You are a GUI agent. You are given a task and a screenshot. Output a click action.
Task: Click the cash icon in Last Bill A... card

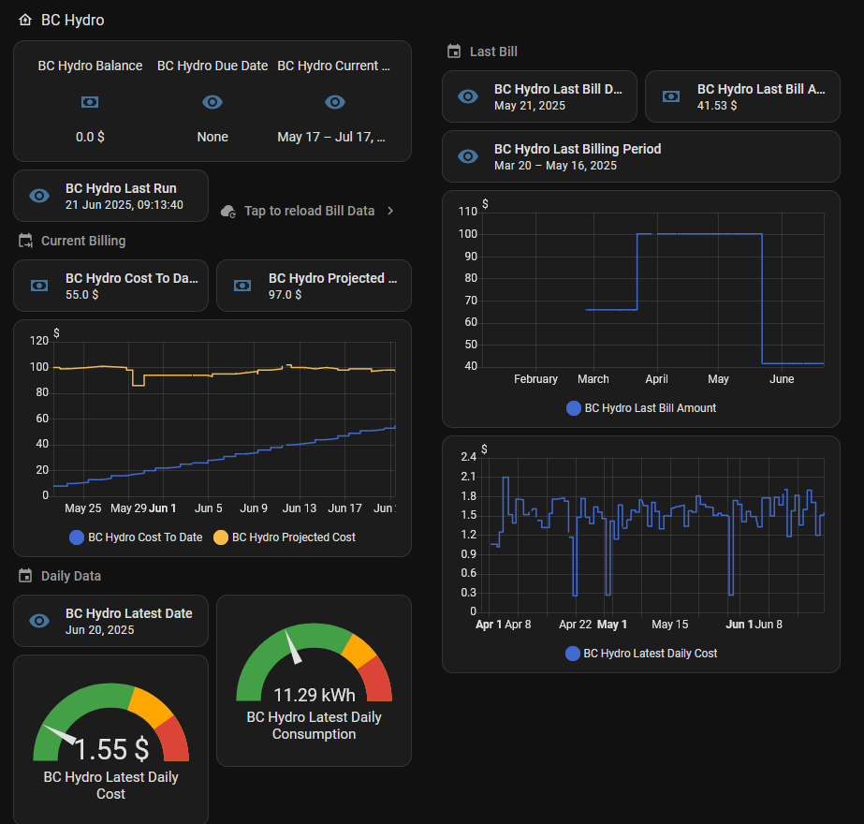click(x=671, y=96)
